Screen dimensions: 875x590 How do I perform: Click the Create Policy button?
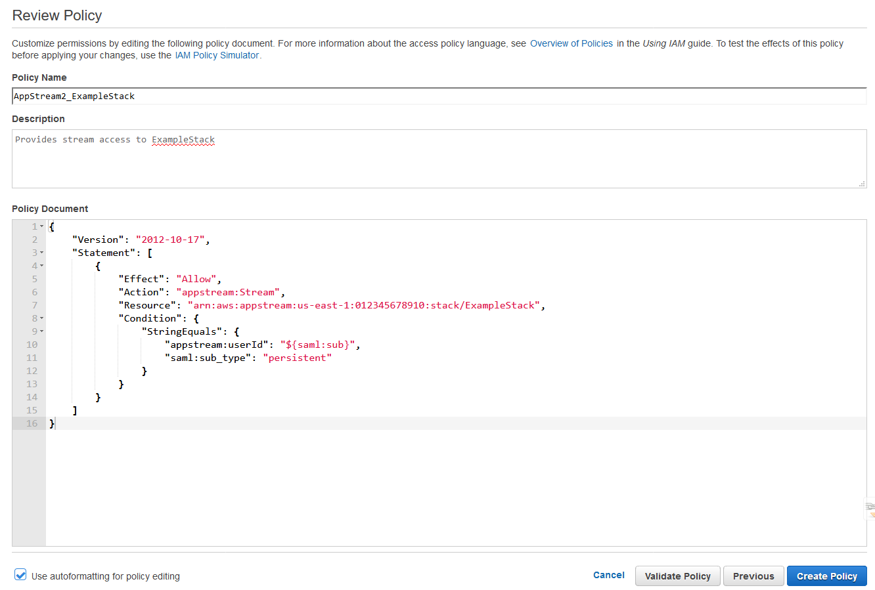tap(826, 576)
